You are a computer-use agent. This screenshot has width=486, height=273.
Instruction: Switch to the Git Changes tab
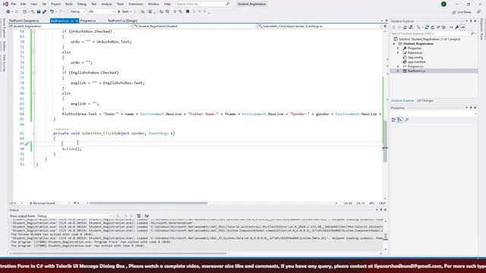point(425,101)
